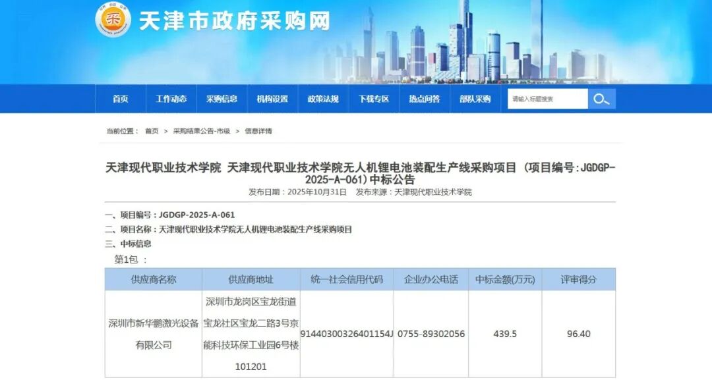Open the 首页 navigation menu item

coord(120,99)
